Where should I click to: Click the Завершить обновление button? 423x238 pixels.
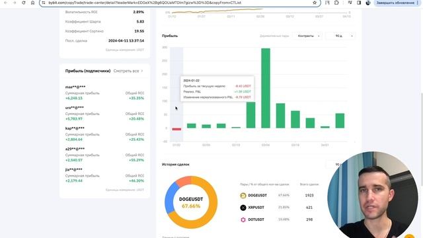point(395,3)
